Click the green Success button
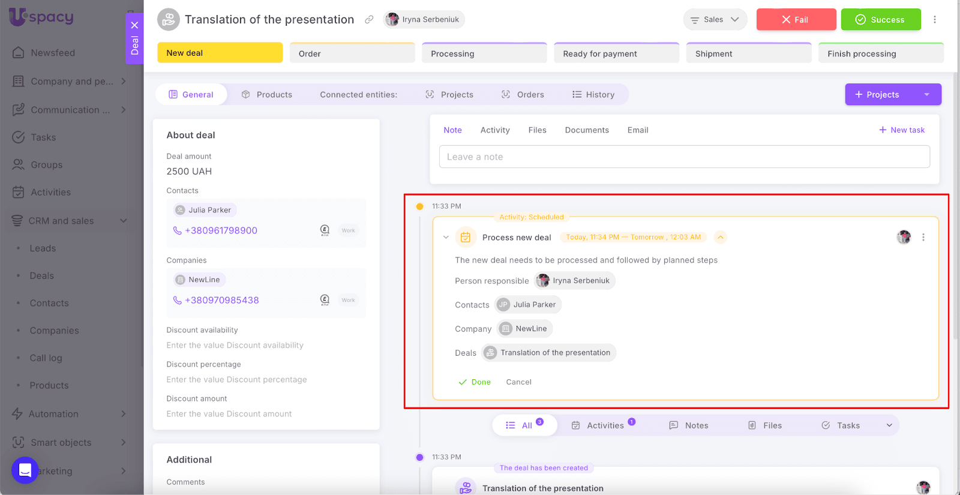This screenshot has width=960, height=495. 880,20
